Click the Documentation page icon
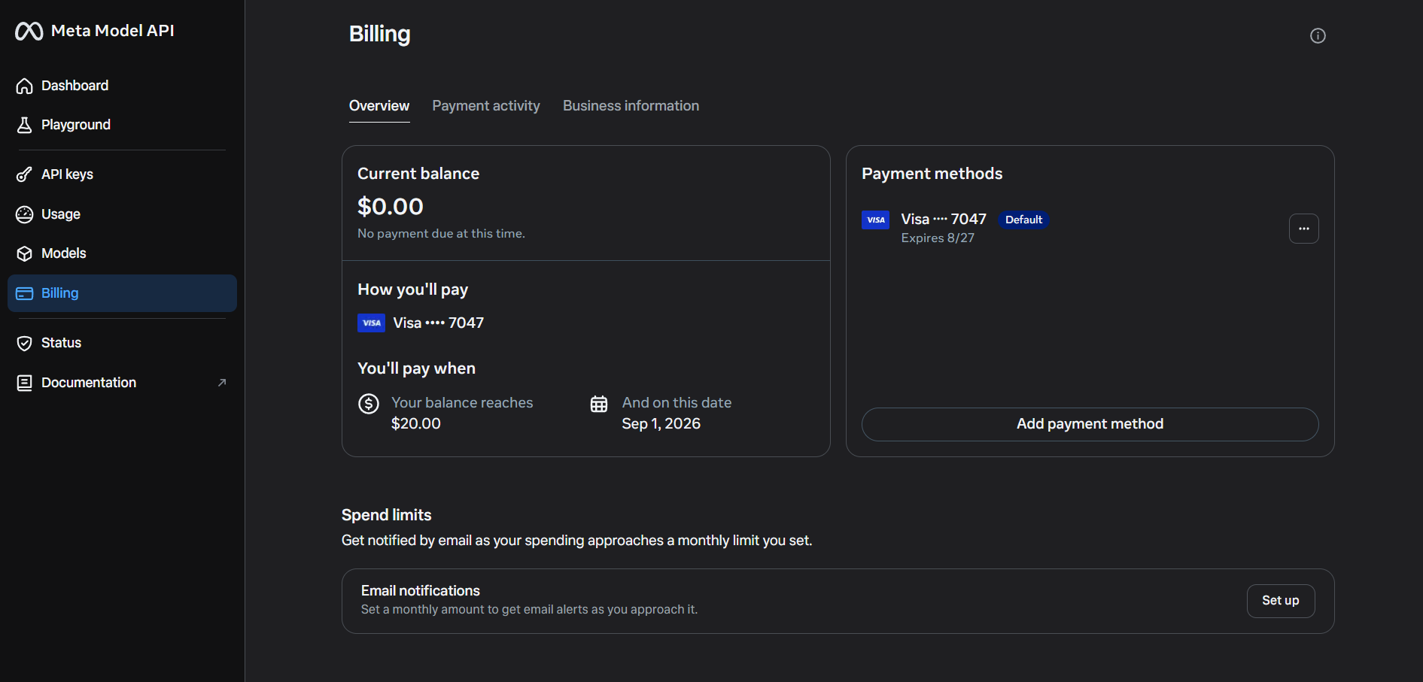1423x682 pixels. click(x=25, y=383)
